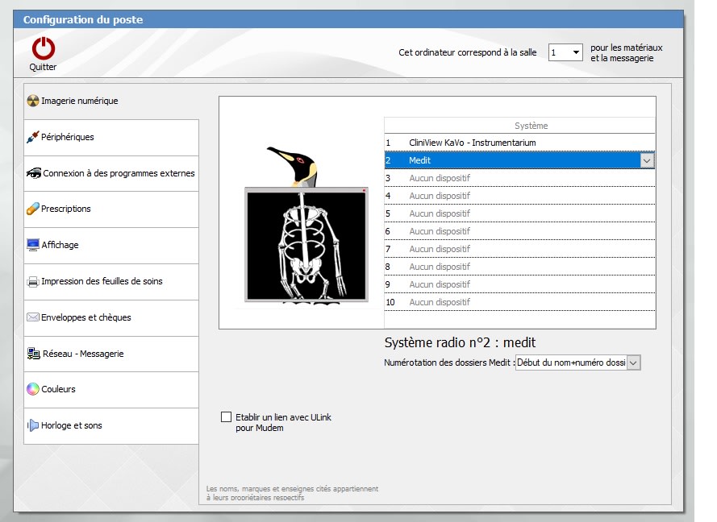Viewport: 717px width, 522px height.
Task: Expand the Medit system dropdown arrow
Action: [x=646, y=160]
